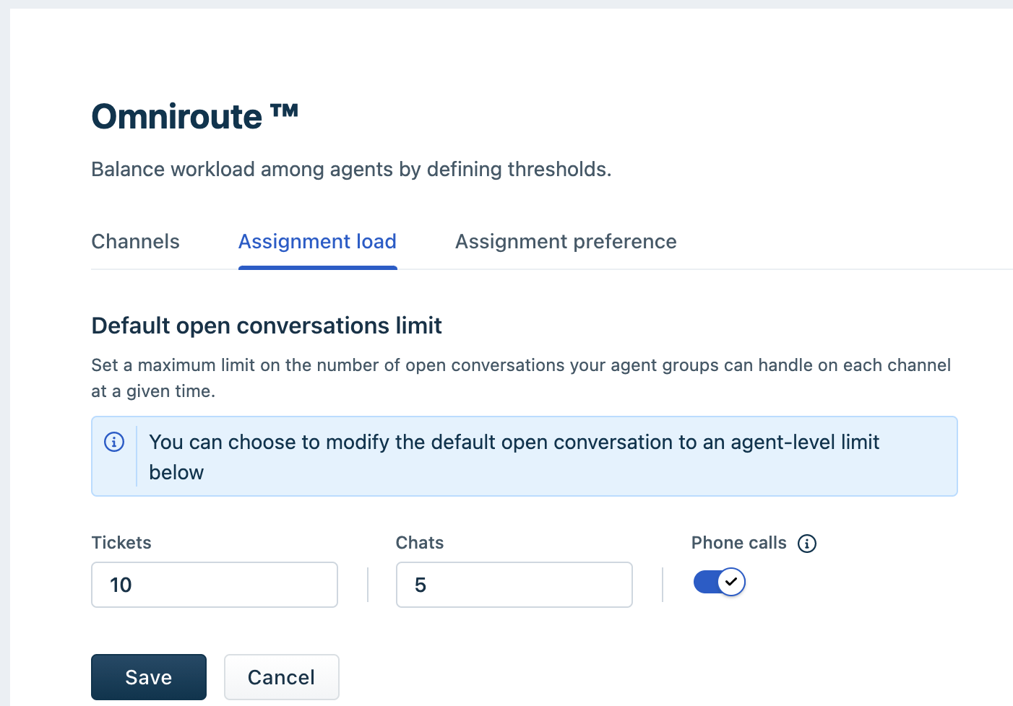Click the 'Default open conversations limit' heading
1013x706 pixels.
click(267, 326)
